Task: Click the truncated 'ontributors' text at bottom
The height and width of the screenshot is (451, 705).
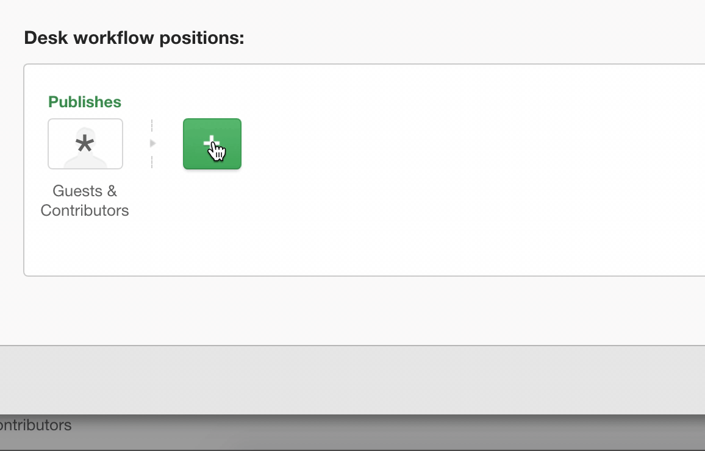Action: (35, 425)
